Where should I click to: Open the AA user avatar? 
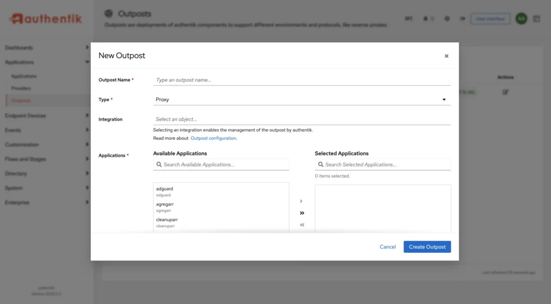pos(521,19)
